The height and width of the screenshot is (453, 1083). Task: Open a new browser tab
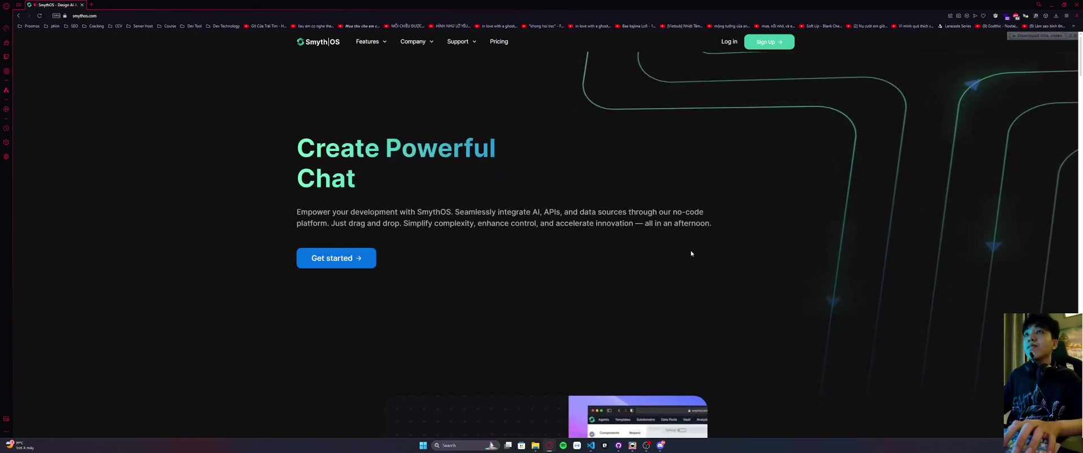pos(91,5)
